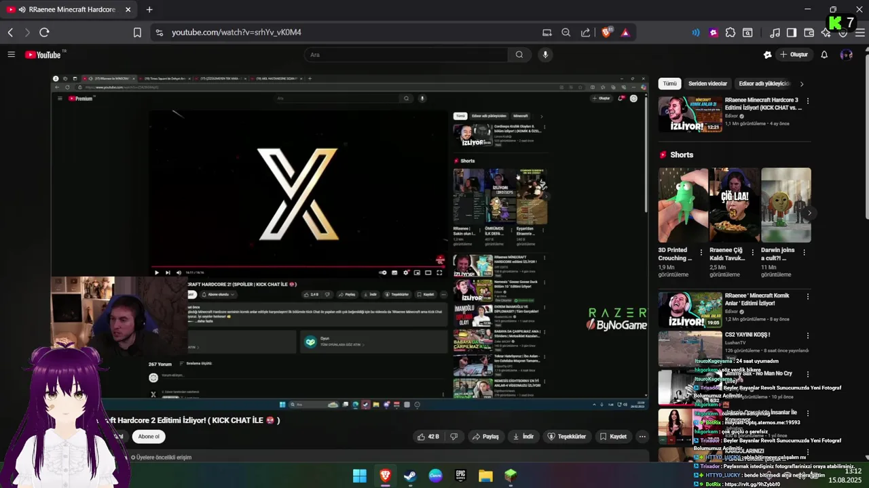Select the Seriden videolar chip
The image size is (869, 488).
(x=707, y=83)
